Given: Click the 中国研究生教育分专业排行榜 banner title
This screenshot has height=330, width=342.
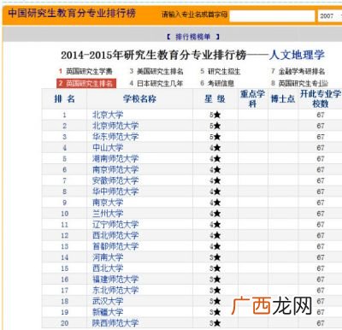Looking at the screenshot, I should click(72, 13).
